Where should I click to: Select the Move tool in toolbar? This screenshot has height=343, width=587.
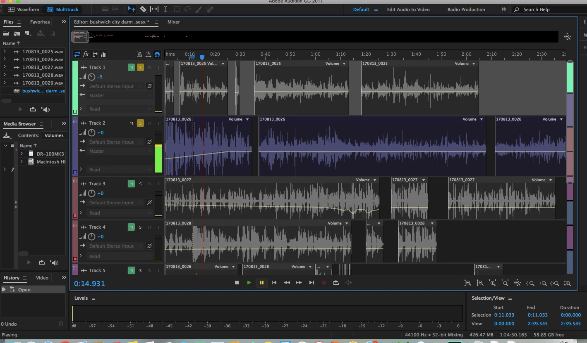[x=132, y=9]
